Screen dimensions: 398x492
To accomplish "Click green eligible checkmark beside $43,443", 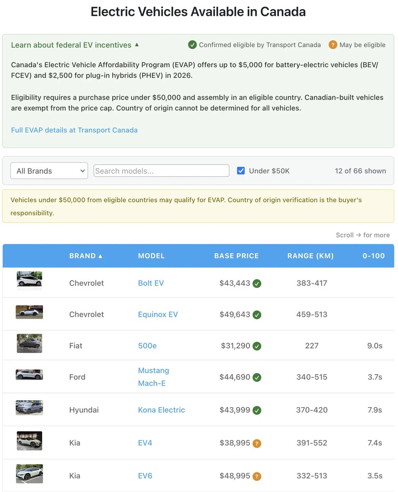I will click(257, 283).
